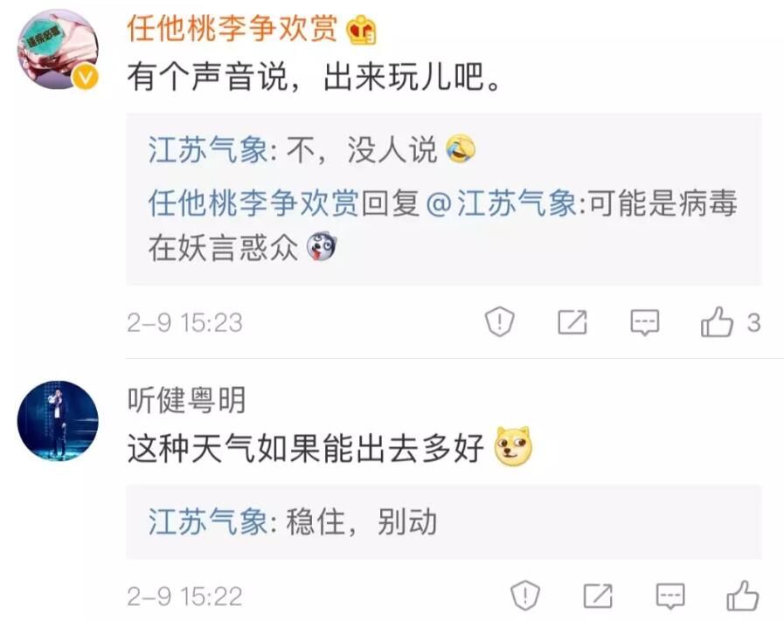Image resolution: width=784 pixels, height=620 pixels.
Task: Open the reply text 可能是病毒在妖言惑众
Action: 442,226
